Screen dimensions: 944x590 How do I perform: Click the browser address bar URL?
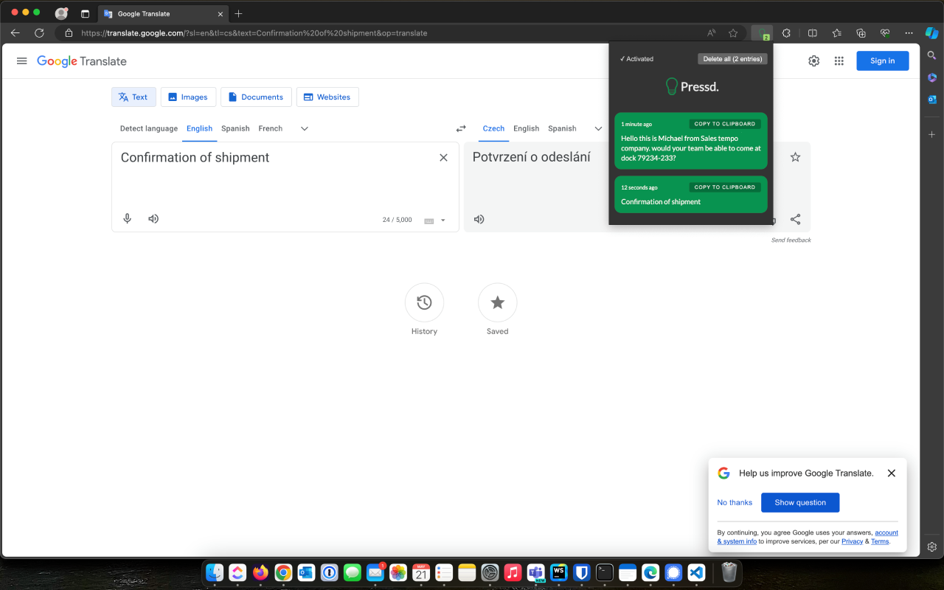pos(254,33)
